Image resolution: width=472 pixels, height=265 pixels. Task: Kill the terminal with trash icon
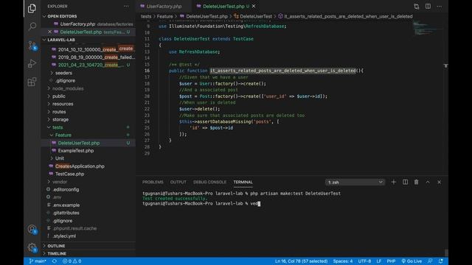pyautogui.click(x=416, y=182)
